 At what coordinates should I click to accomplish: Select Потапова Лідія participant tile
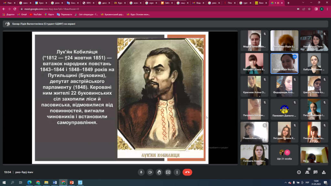tap(284, 40)
